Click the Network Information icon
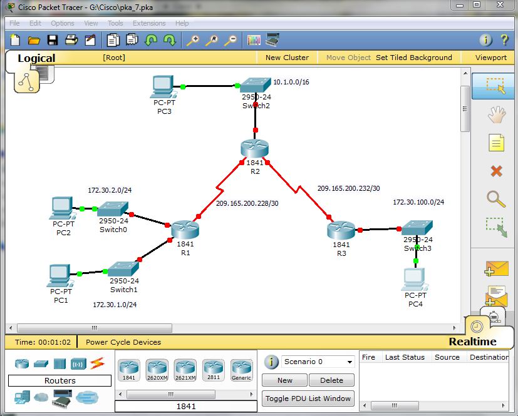Viewport: 518px width, 416px height. tap(485, 40)
